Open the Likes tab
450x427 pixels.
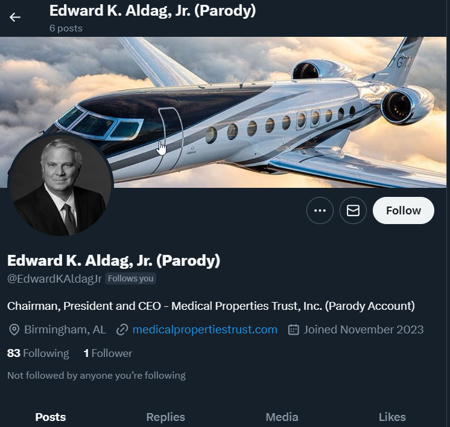click(392, 417)
